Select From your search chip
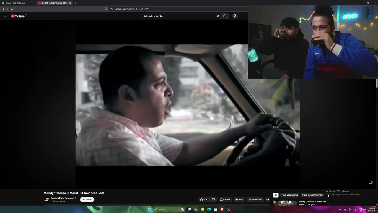The height and width of the screenshot is (213, 378). coord(290,195)
